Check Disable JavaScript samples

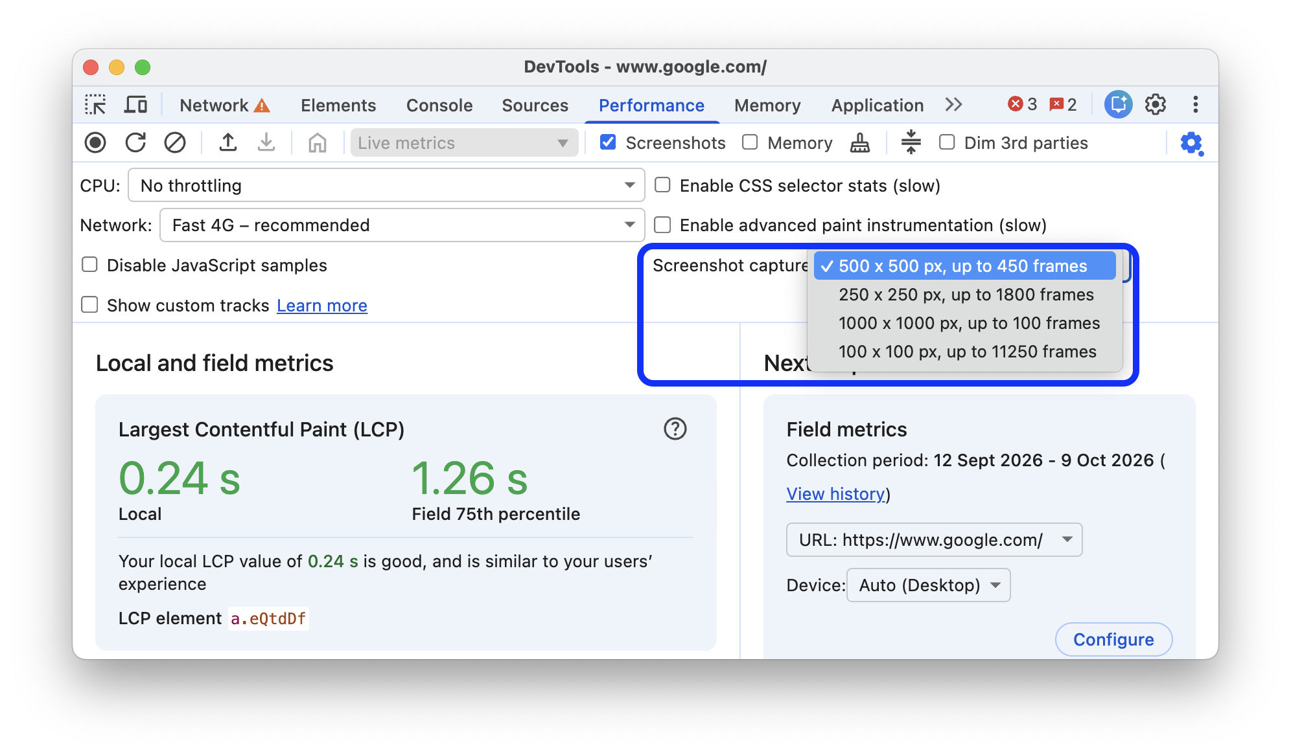[89, 265]
